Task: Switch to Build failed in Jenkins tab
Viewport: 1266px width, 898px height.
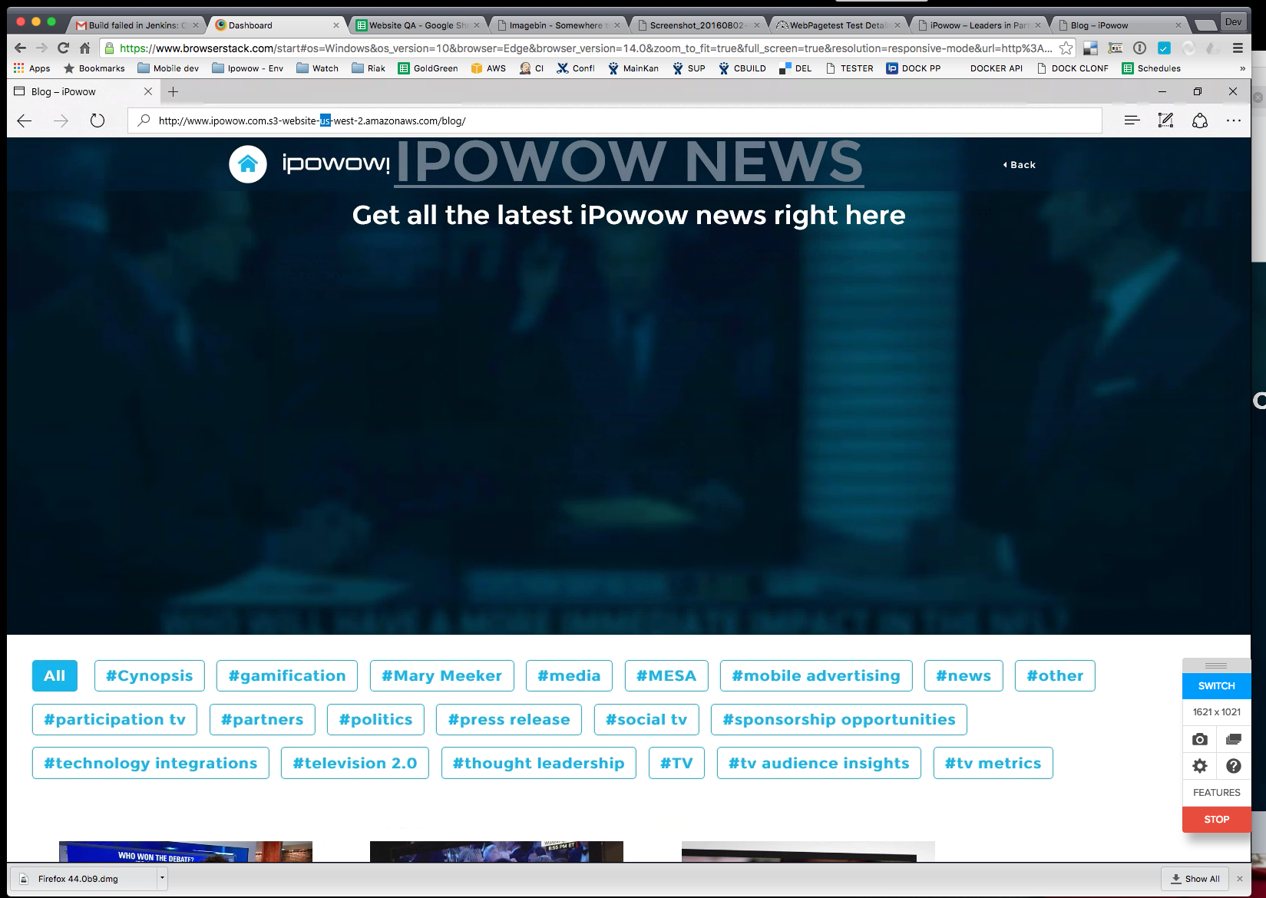Action: [138, 25]
